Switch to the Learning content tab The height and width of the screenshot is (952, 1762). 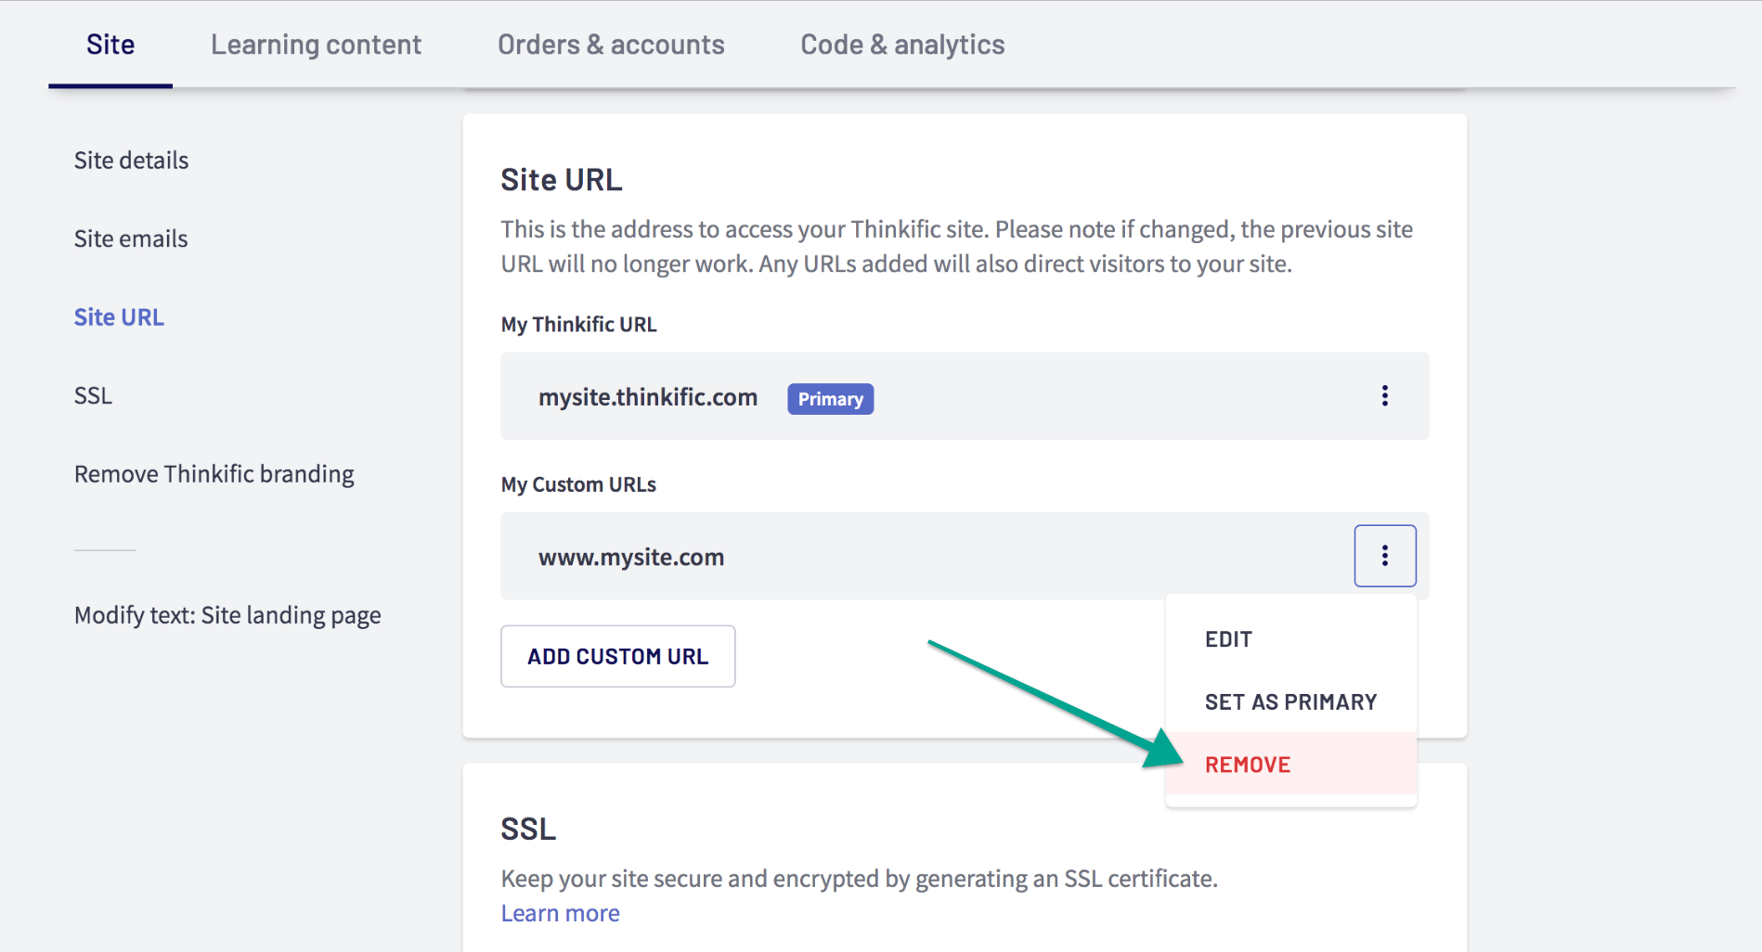tap(316, 45)
